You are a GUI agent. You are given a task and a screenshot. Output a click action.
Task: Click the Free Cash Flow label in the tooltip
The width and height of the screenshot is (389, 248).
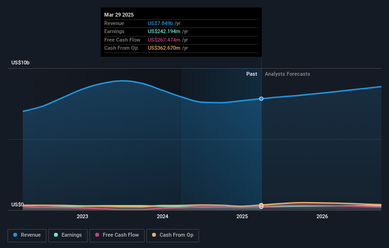[x=122, y=40]
